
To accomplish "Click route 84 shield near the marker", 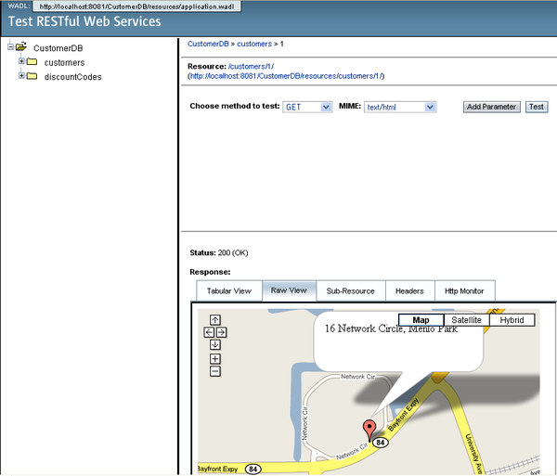I will [x=381, y=443].
